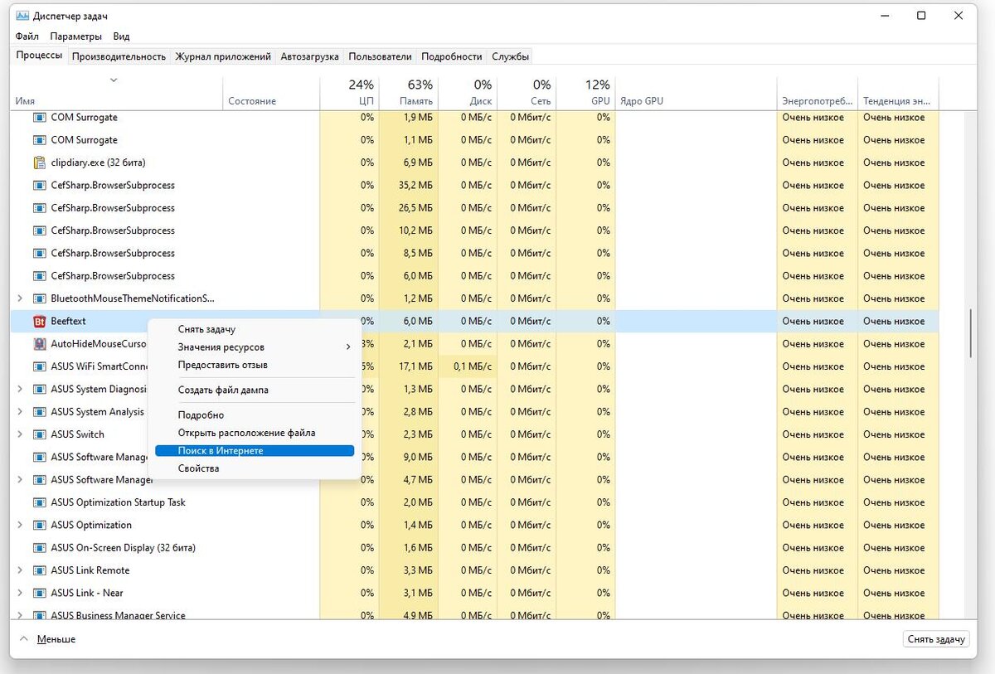Image resolution: width=995 pixels, height=674 pixels.
Task: Click the ASUS WiFi SmartConnect process icon
Action: click(x=39, y=366)
